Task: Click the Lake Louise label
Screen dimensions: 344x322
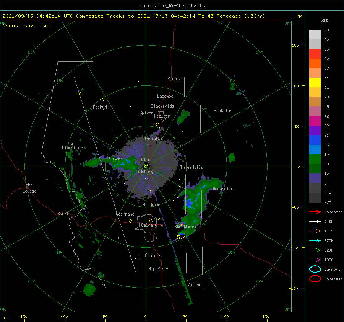Action: click(x=29, y=188)
